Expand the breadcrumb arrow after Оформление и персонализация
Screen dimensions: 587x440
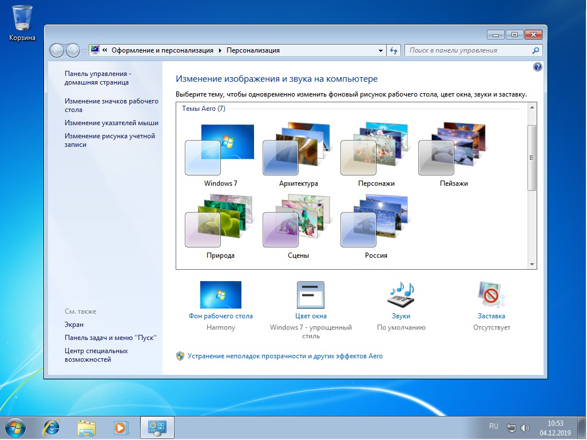(220, 50)
